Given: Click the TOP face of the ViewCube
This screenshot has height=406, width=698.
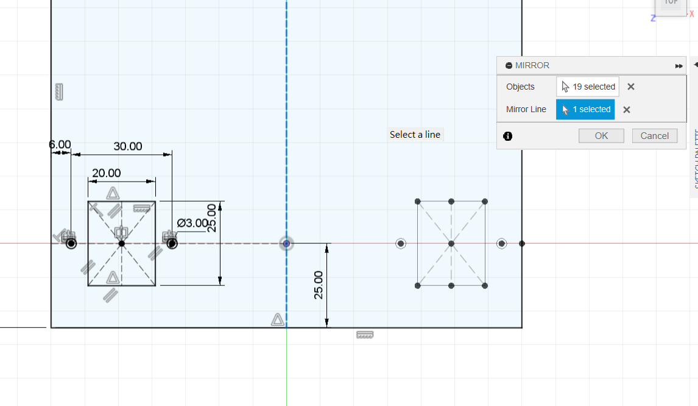Looking at the screenshot, I should (x=671, y=3).
